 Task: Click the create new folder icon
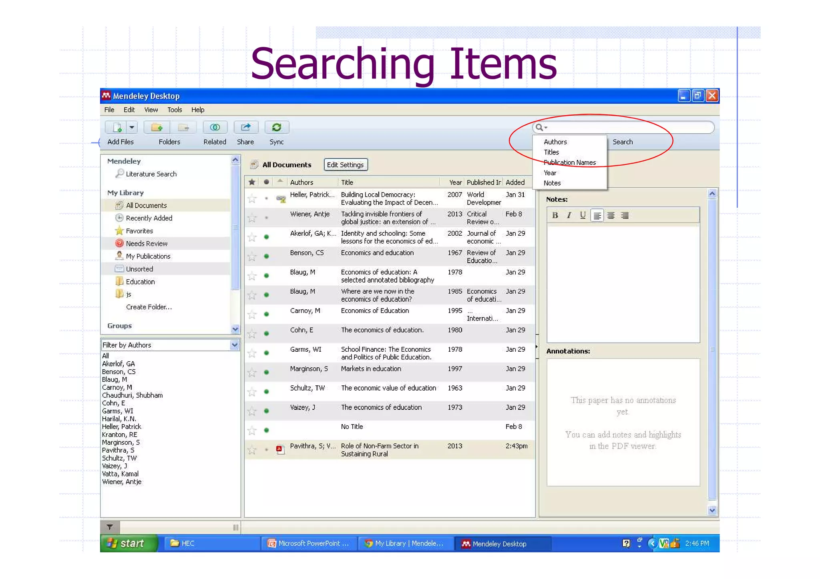coord(157,127)
